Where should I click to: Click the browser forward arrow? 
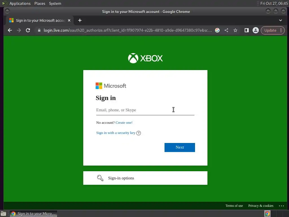tap(19, 30)
